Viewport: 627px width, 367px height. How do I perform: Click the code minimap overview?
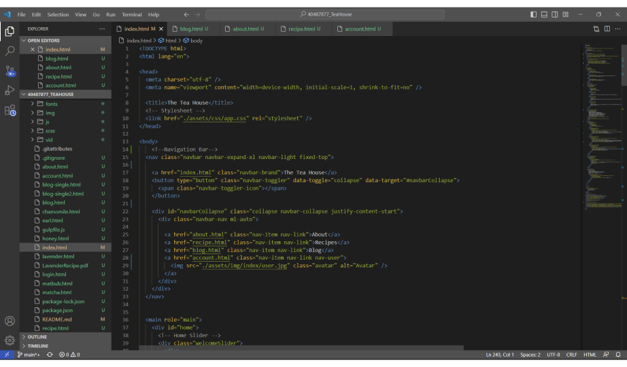[602, 128]
